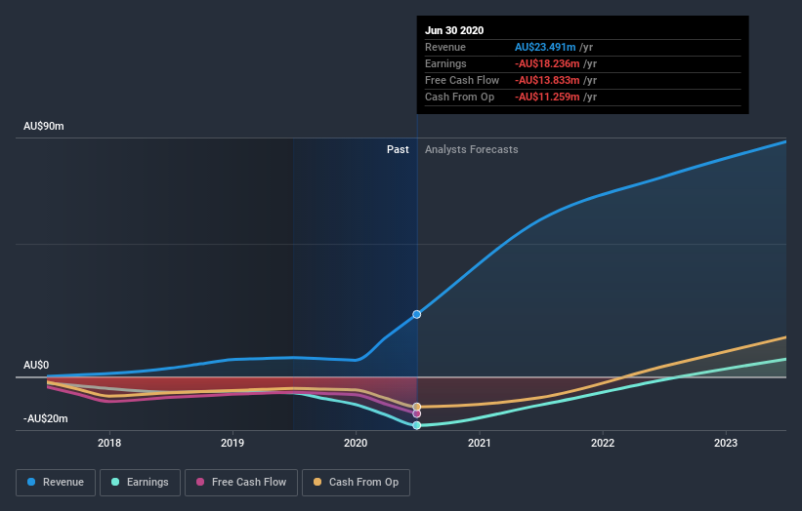Click the Revenue row label in tooltip

(x=445, y=47)
